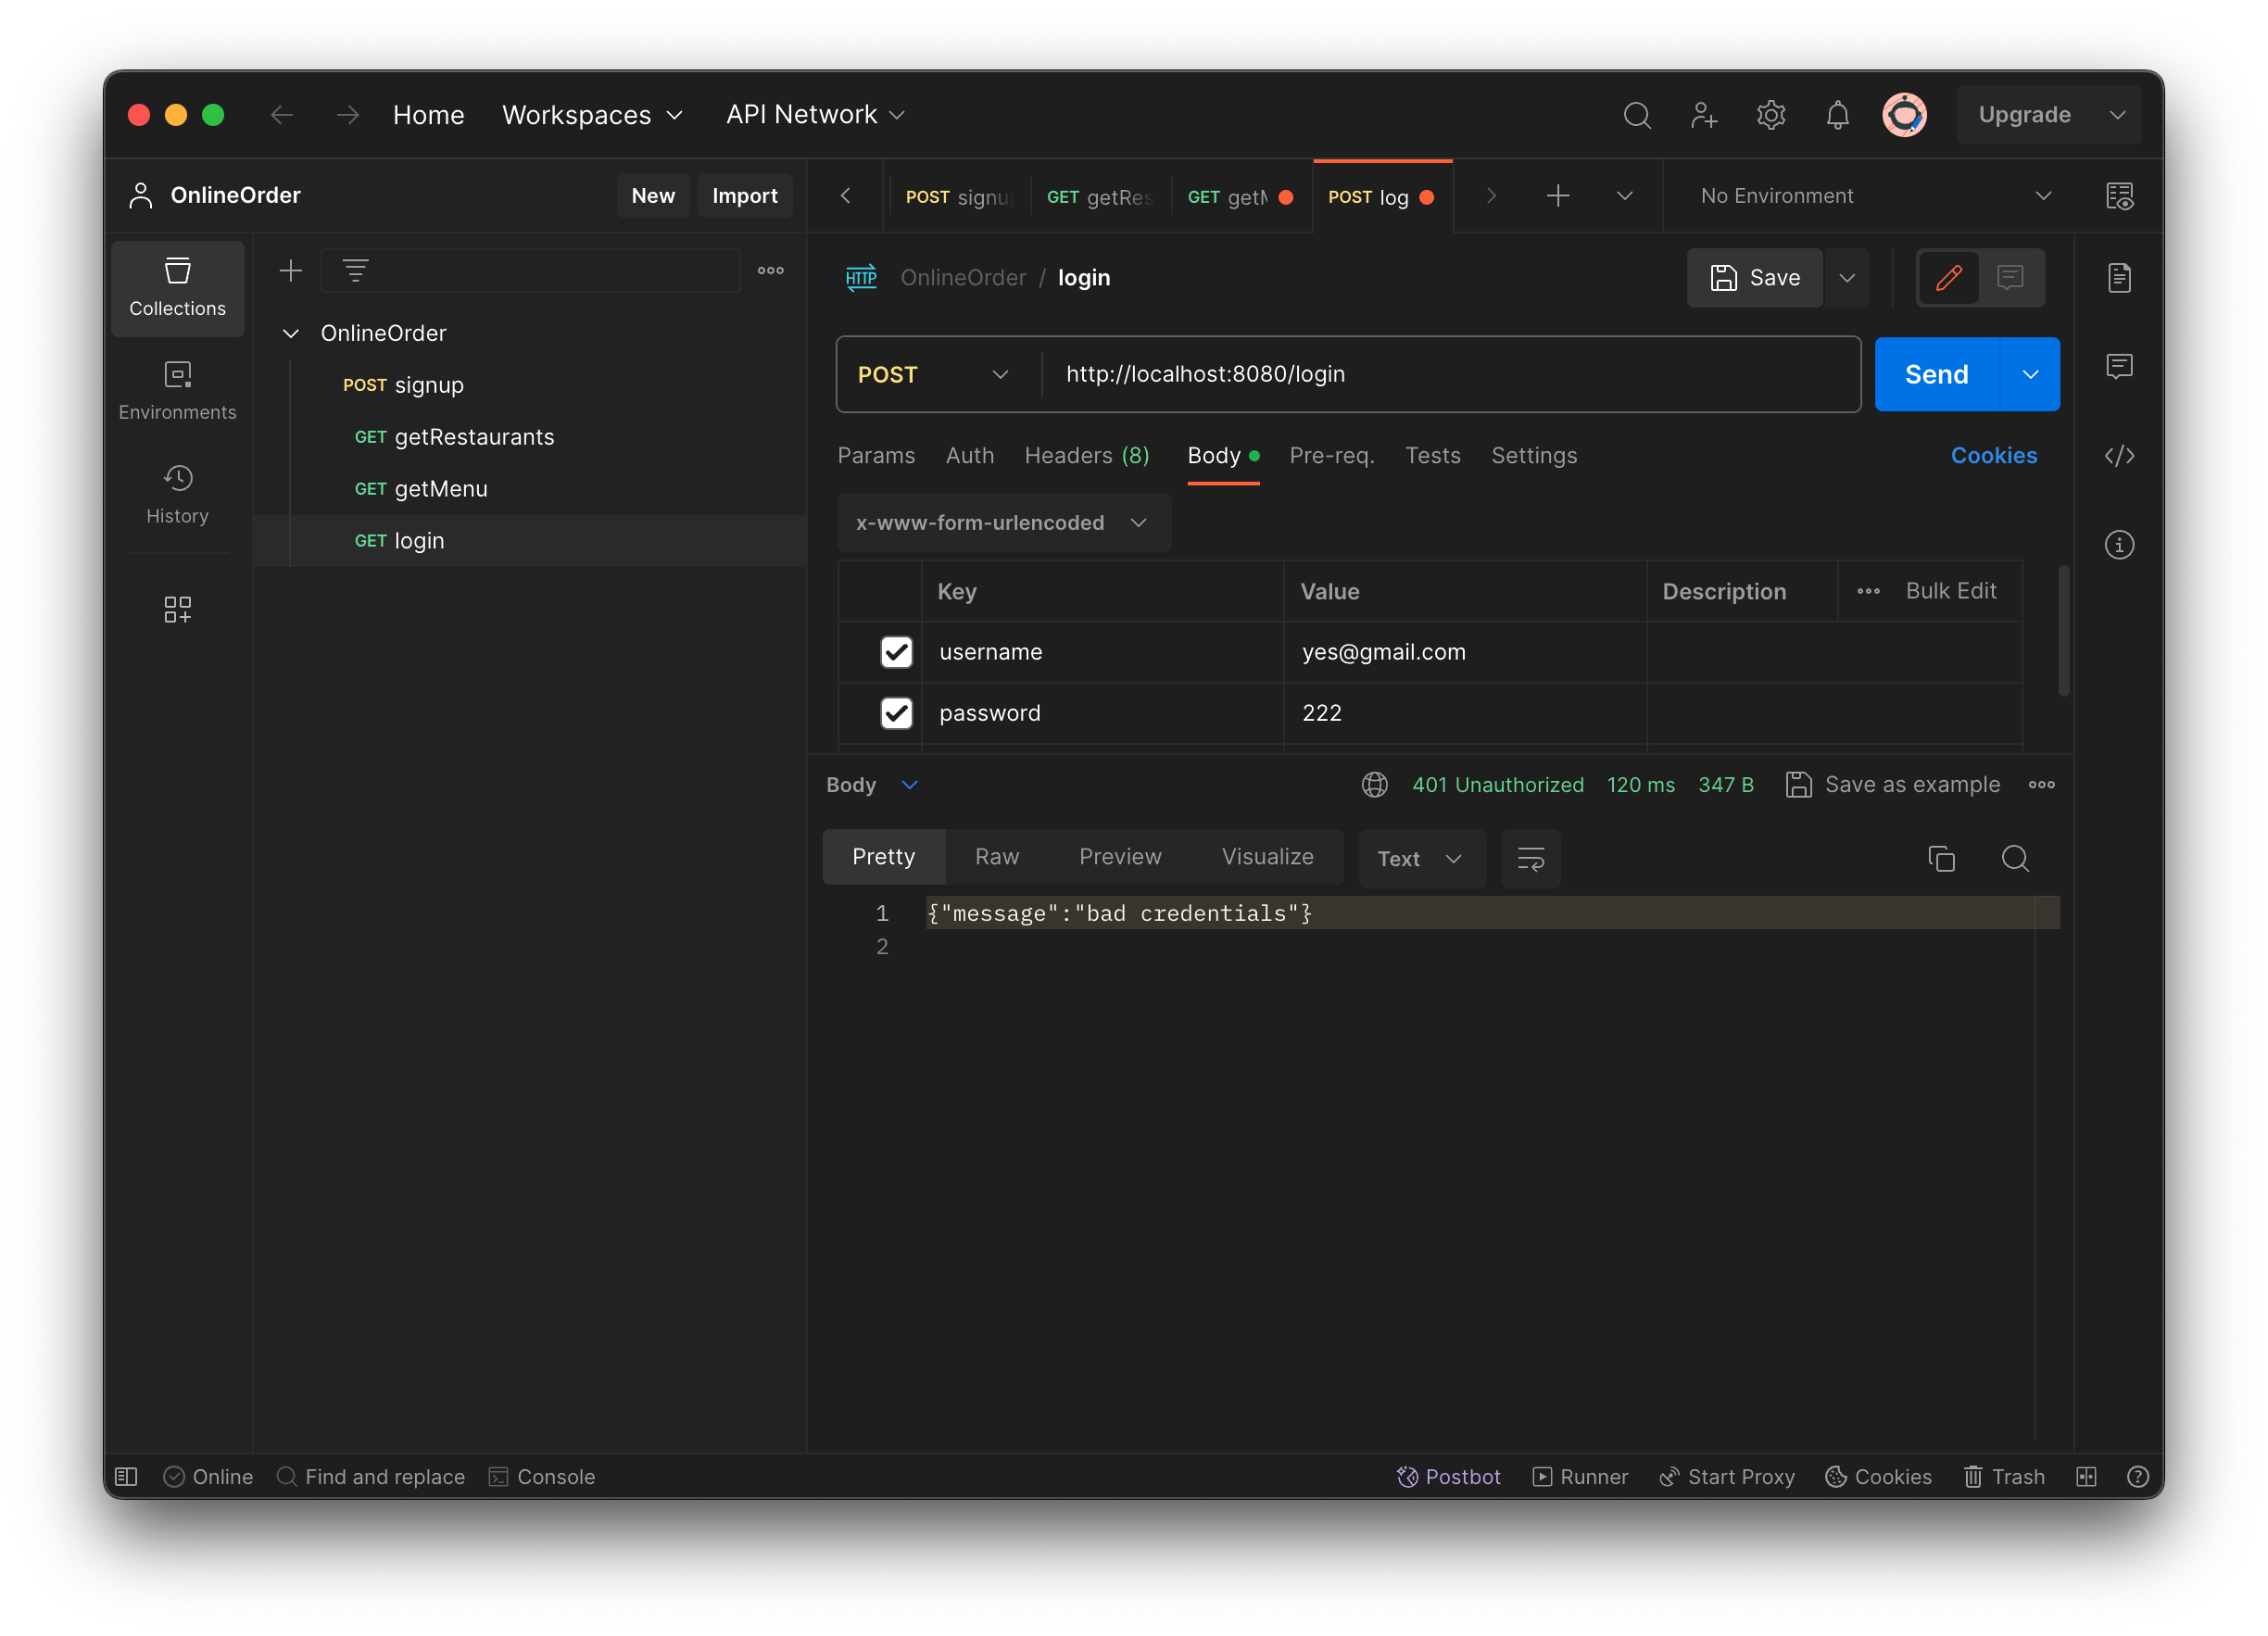Click the comment icon next to edit

click(2010, 276)
